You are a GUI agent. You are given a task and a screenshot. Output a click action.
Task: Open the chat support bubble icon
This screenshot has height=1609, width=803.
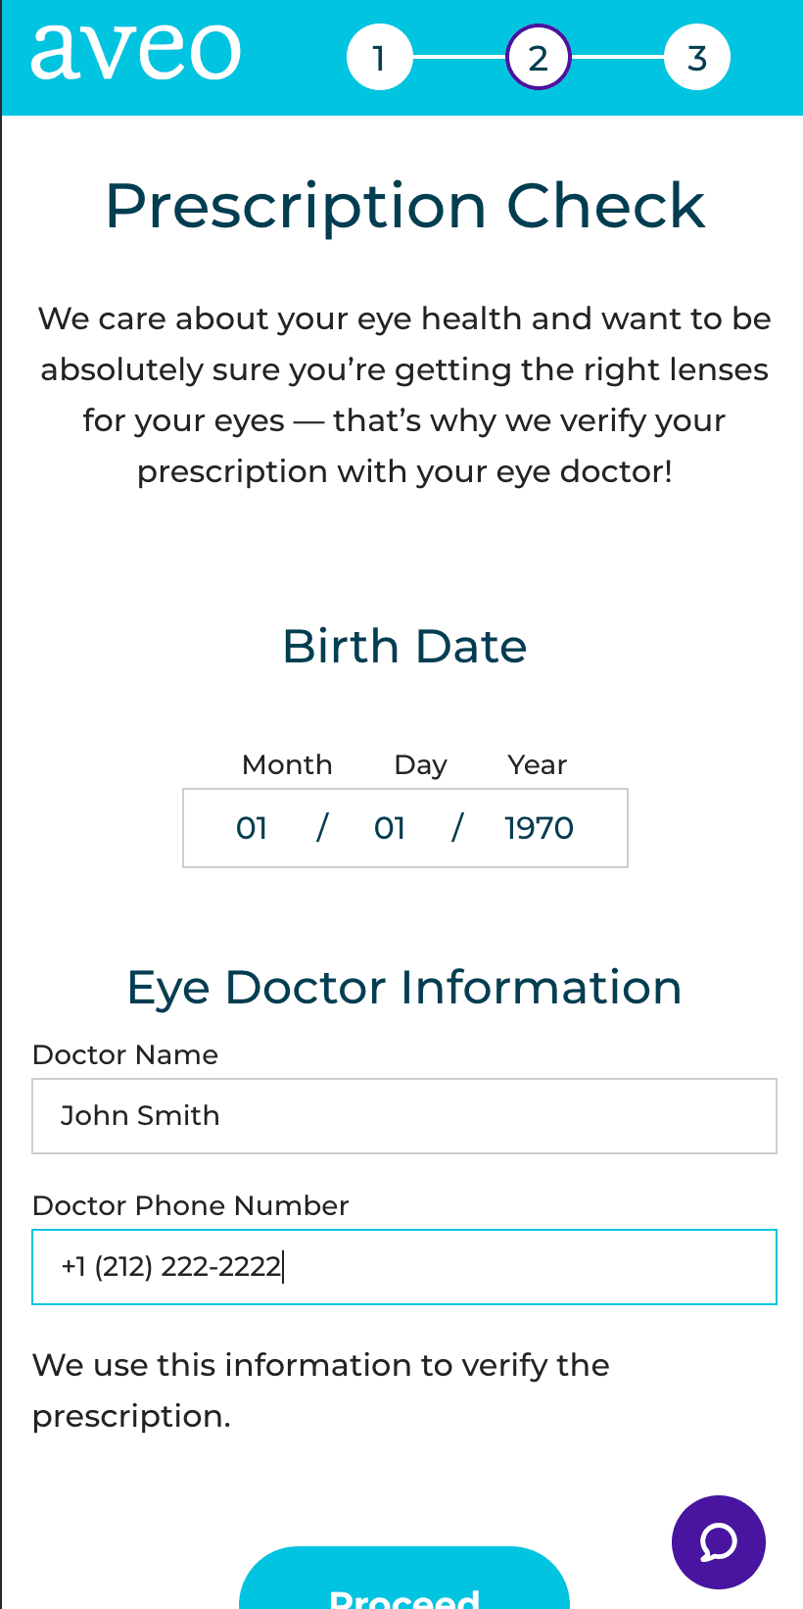[x=718, y=1541]
